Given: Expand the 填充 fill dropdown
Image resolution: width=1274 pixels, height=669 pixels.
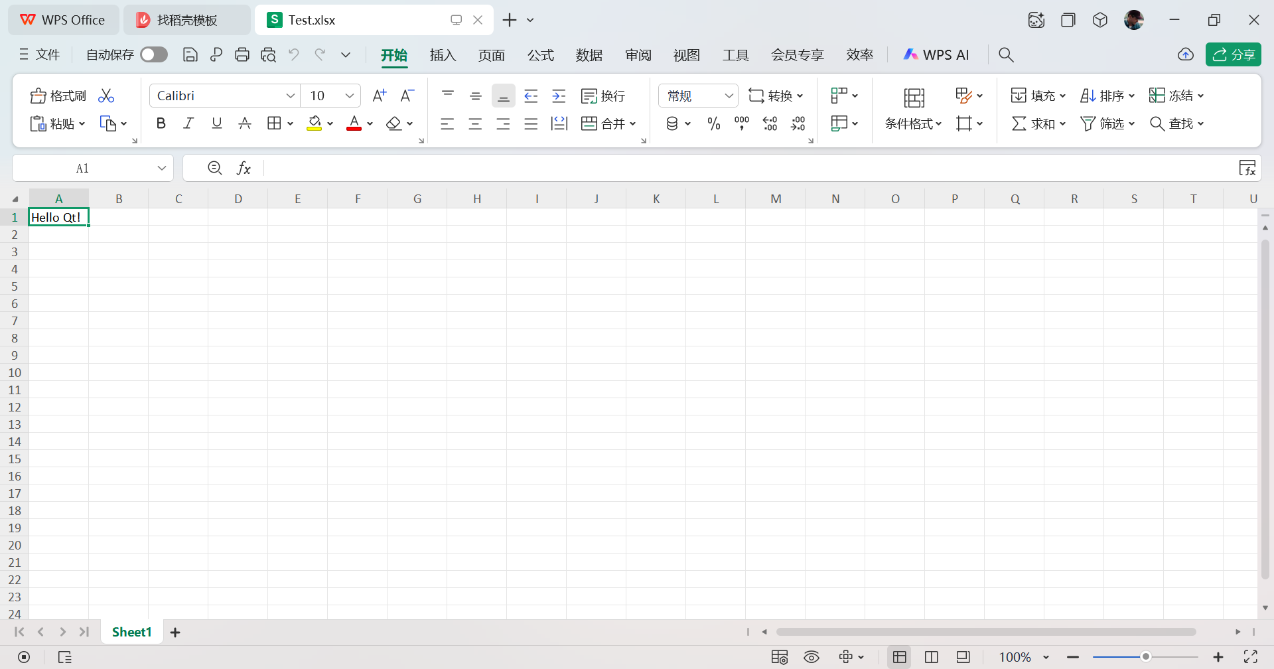Looking at the screenshot, I should click(1062, 96).
